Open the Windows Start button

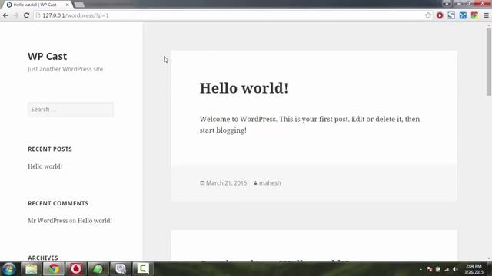pos(8,269)
